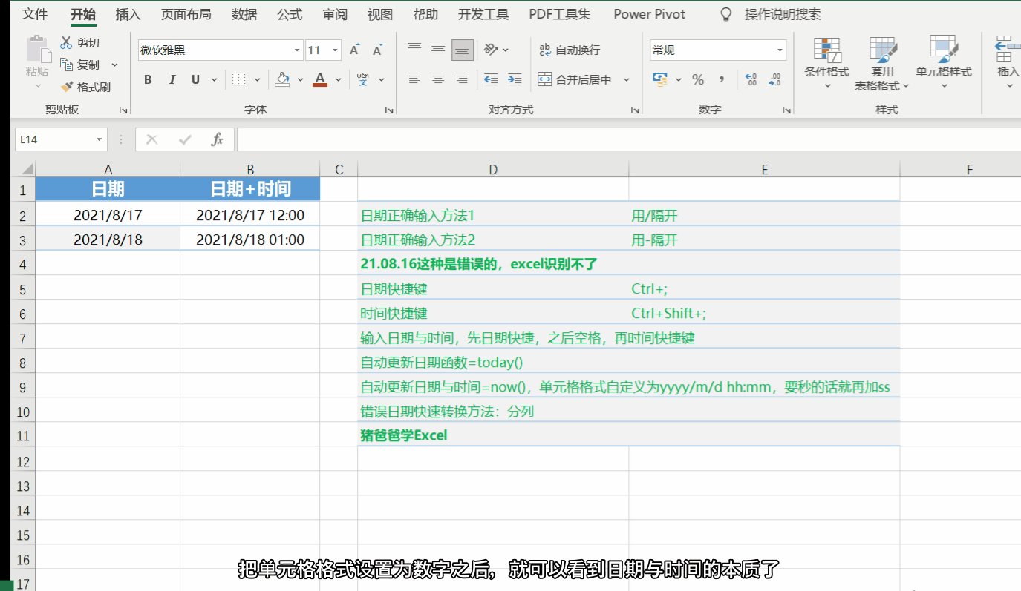The image size is (1021, 591).
Task: Open the number format dropdown (常规)
Action: coord(780,50)
